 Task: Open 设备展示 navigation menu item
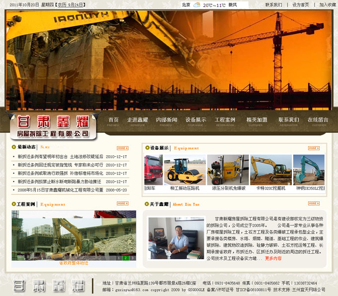pos(195,120)
